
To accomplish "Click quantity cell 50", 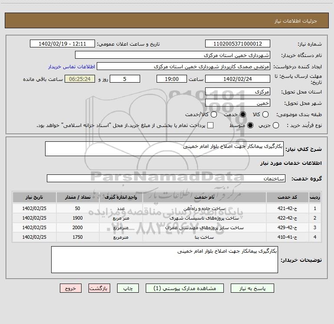I will pyautogui.click(x=78, y=208).
